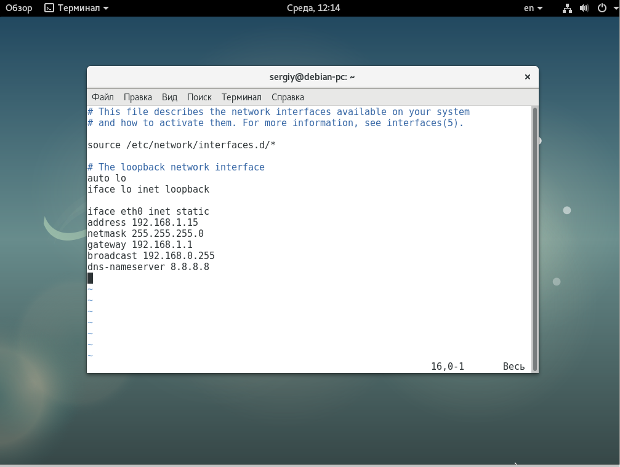This screenshot has width=620, height=467.
Task: Close the sergiy@debian-pc terminal window
Action: (527, 77)
